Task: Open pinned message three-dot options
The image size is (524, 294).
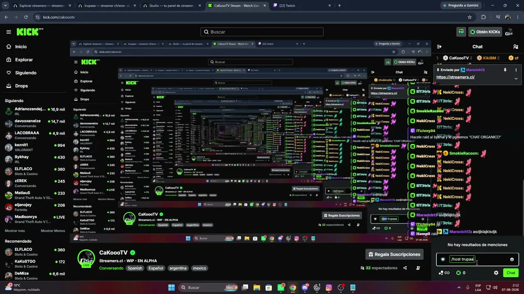Action: click(x=516, y=70)
